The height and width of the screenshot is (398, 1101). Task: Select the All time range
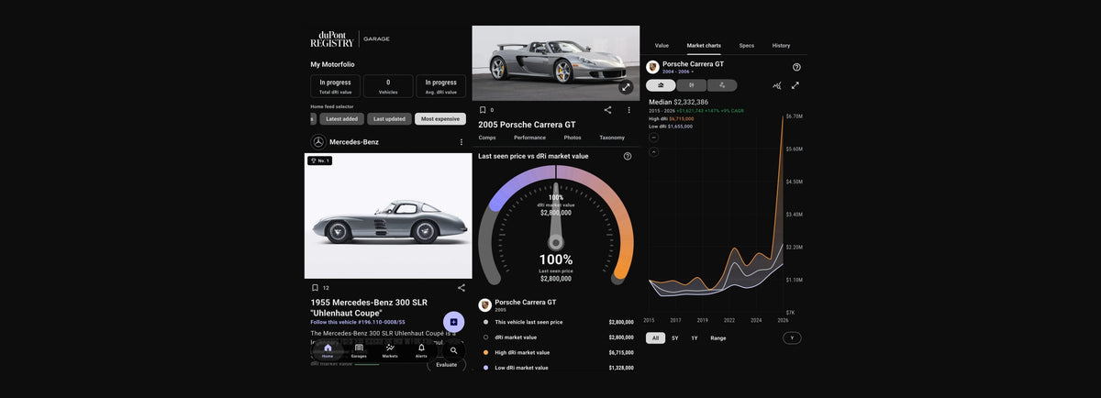tap(655, 338)
